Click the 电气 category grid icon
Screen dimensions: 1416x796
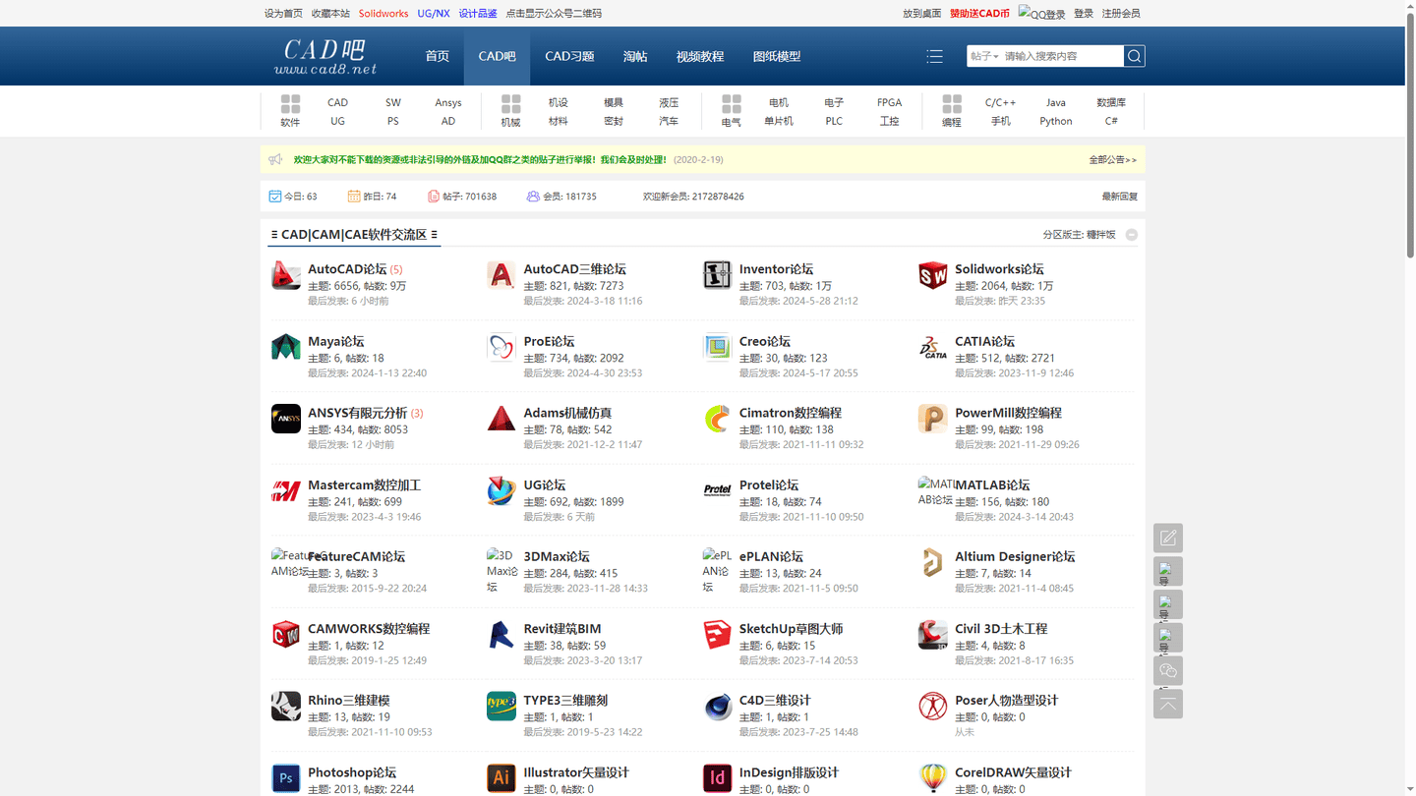click(x=731, y=104)
